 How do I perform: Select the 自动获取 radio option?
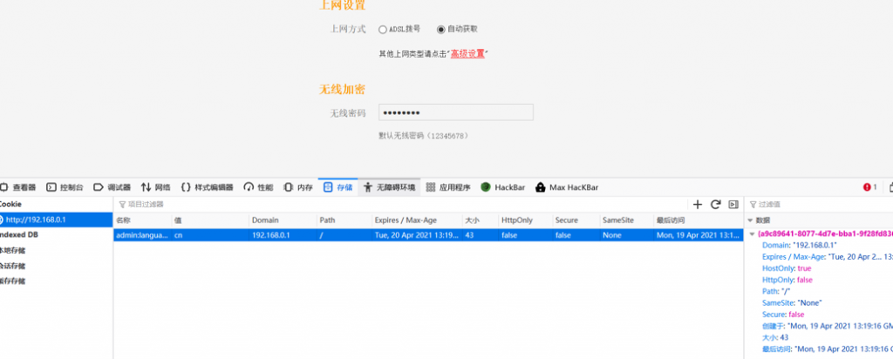click(440, 30)
